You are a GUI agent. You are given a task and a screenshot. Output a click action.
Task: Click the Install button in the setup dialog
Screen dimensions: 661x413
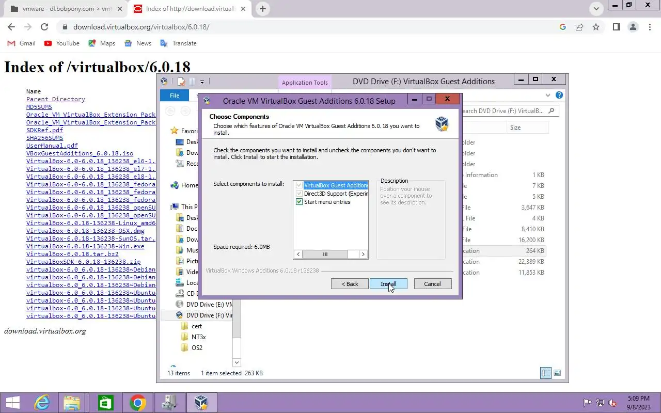[x=388, y=284]
